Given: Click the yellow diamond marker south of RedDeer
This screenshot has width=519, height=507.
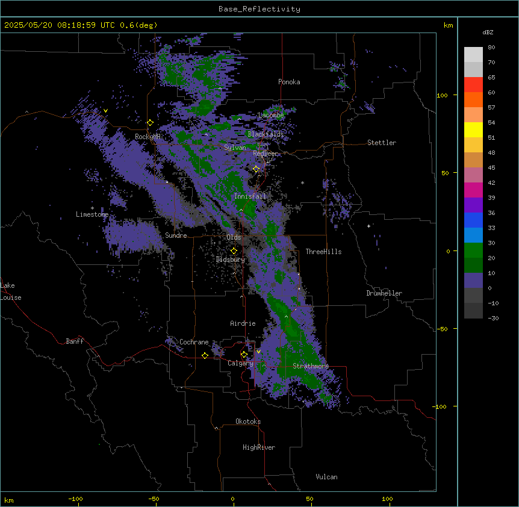Looking at the screenshot, I should (x=256, y=169).
